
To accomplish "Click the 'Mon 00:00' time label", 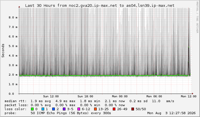I will [120, 96].
